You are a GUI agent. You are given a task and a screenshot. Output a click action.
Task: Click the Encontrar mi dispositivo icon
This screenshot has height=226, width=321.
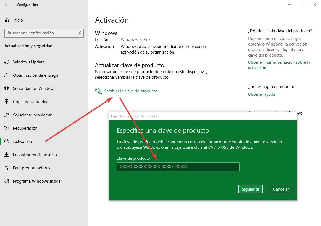[x=7, y=155]
